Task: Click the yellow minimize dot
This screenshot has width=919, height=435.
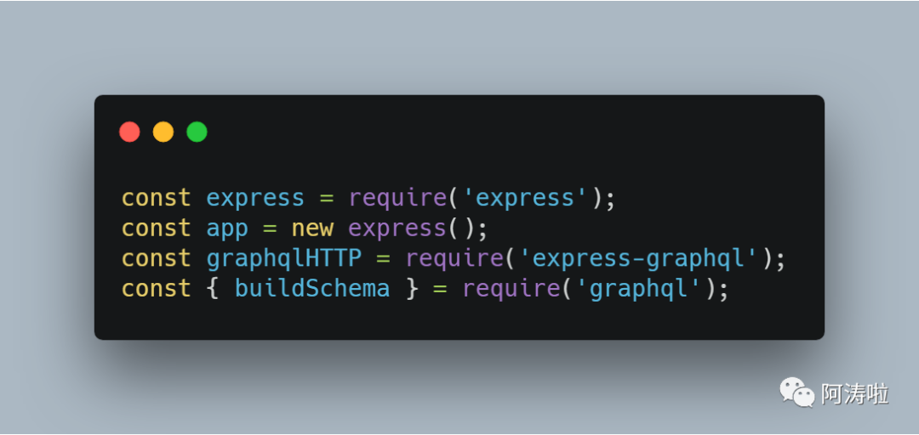Action: coord(163,132)
